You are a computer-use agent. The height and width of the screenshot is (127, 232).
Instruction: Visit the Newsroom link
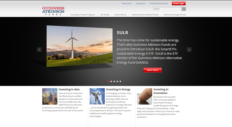point(127,3)
